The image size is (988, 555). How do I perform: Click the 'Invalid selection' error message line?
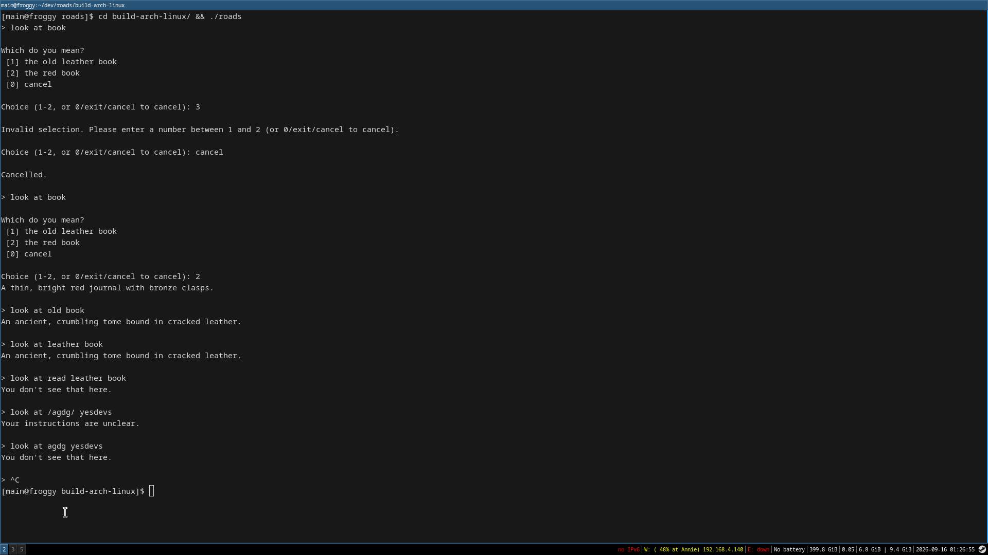point(200,129)
